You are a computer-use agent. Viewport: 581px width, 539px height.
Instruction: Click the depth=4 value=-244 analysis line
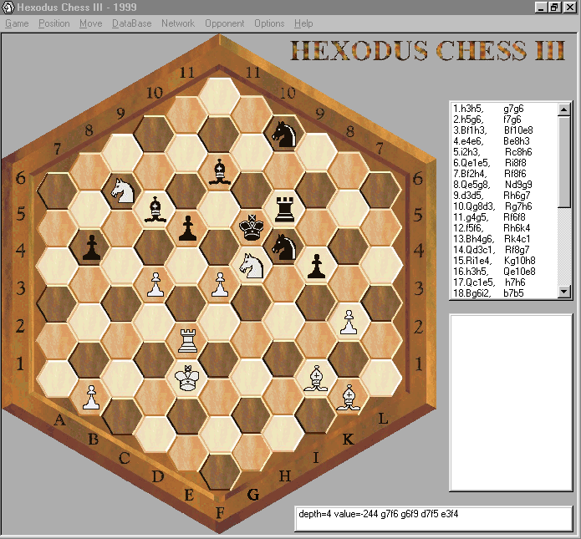(379, 514)
